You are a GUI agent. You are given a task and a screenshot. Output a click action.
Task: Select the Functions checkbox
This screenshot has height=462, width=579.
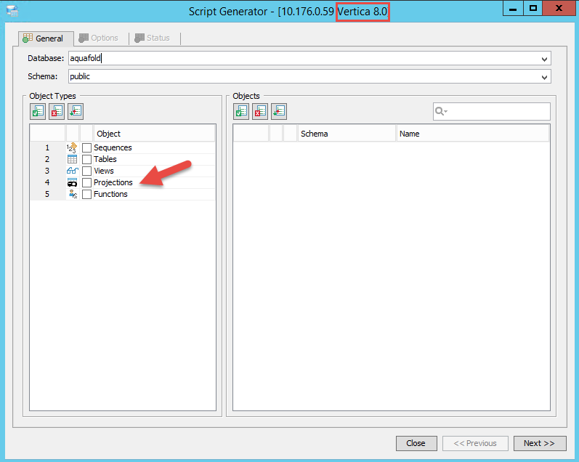click(x=86, y=194)
